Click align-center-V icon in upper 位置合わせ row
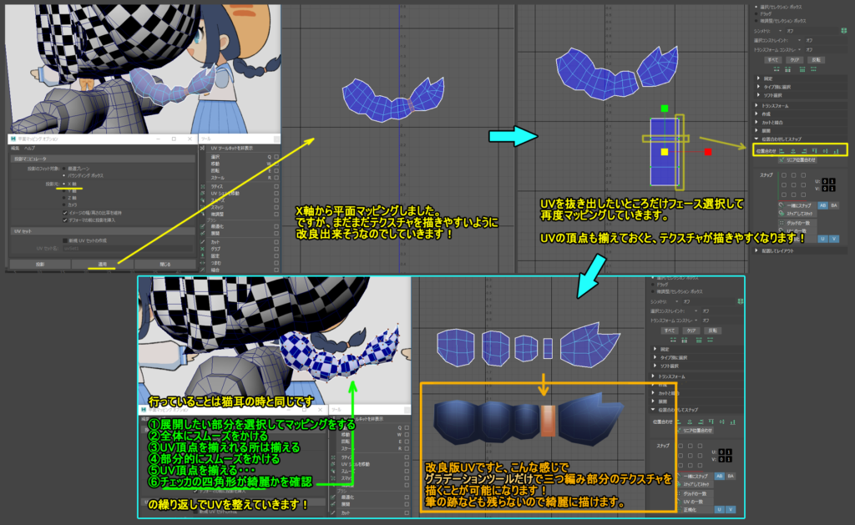 [x=826, y=151]
